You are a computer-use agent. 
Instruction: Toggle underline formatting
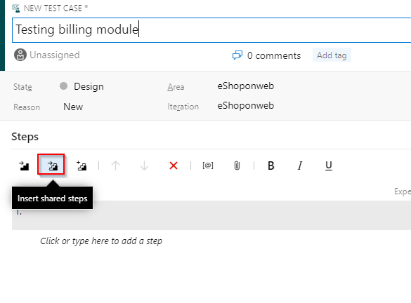[329, 166]
